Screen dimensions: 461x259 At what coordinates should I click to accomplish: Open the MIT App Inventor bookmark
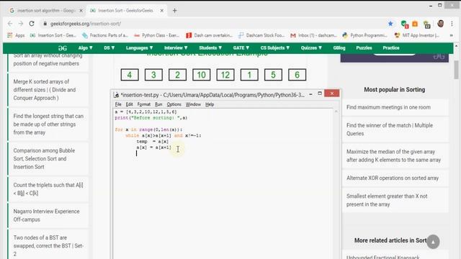[x=417, y=35]
